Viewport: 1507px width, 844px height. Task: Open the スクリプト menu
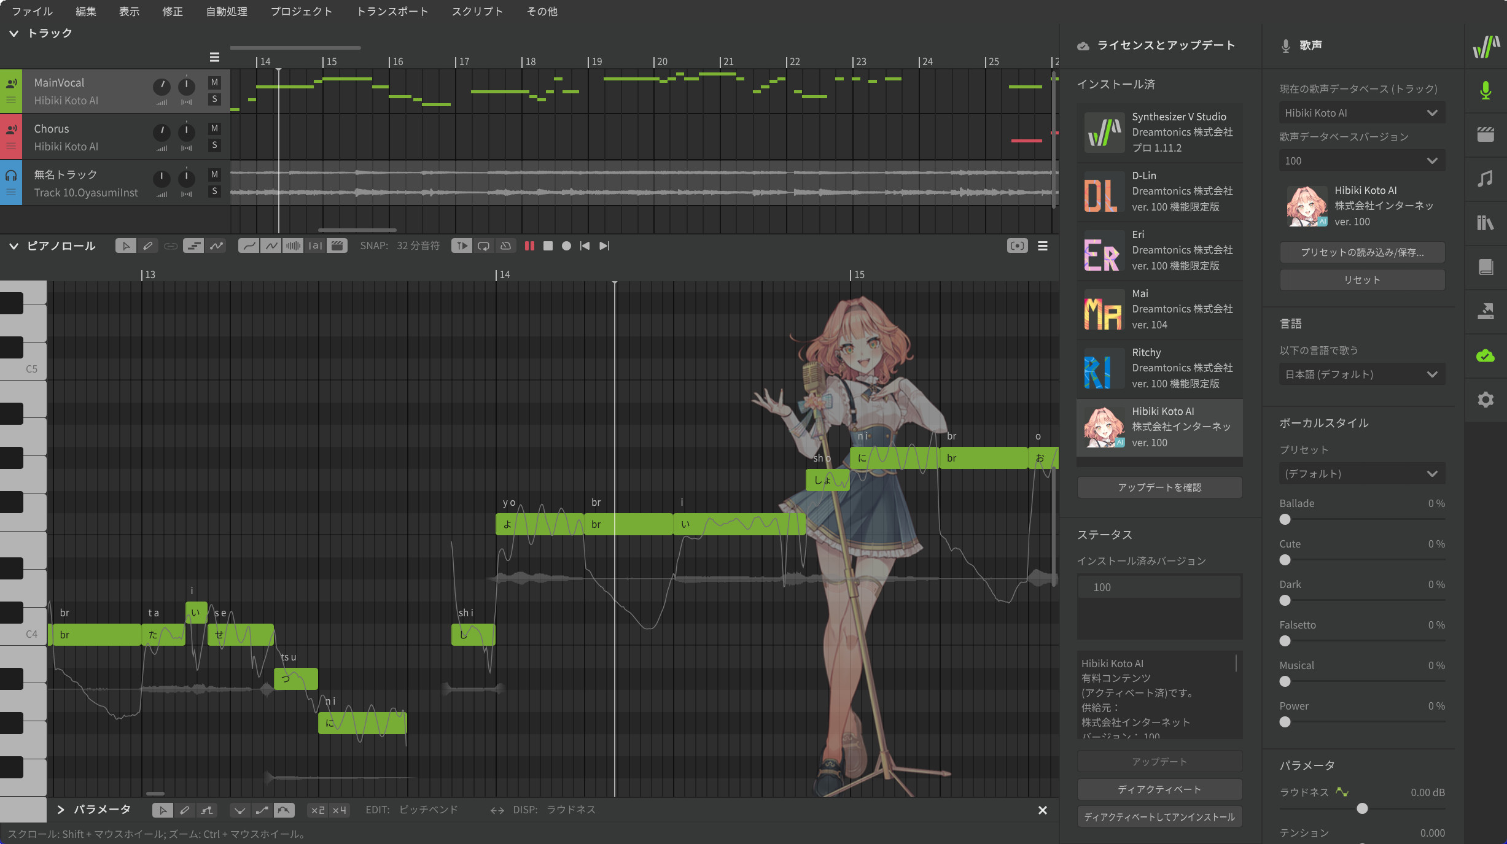(477, 11)
